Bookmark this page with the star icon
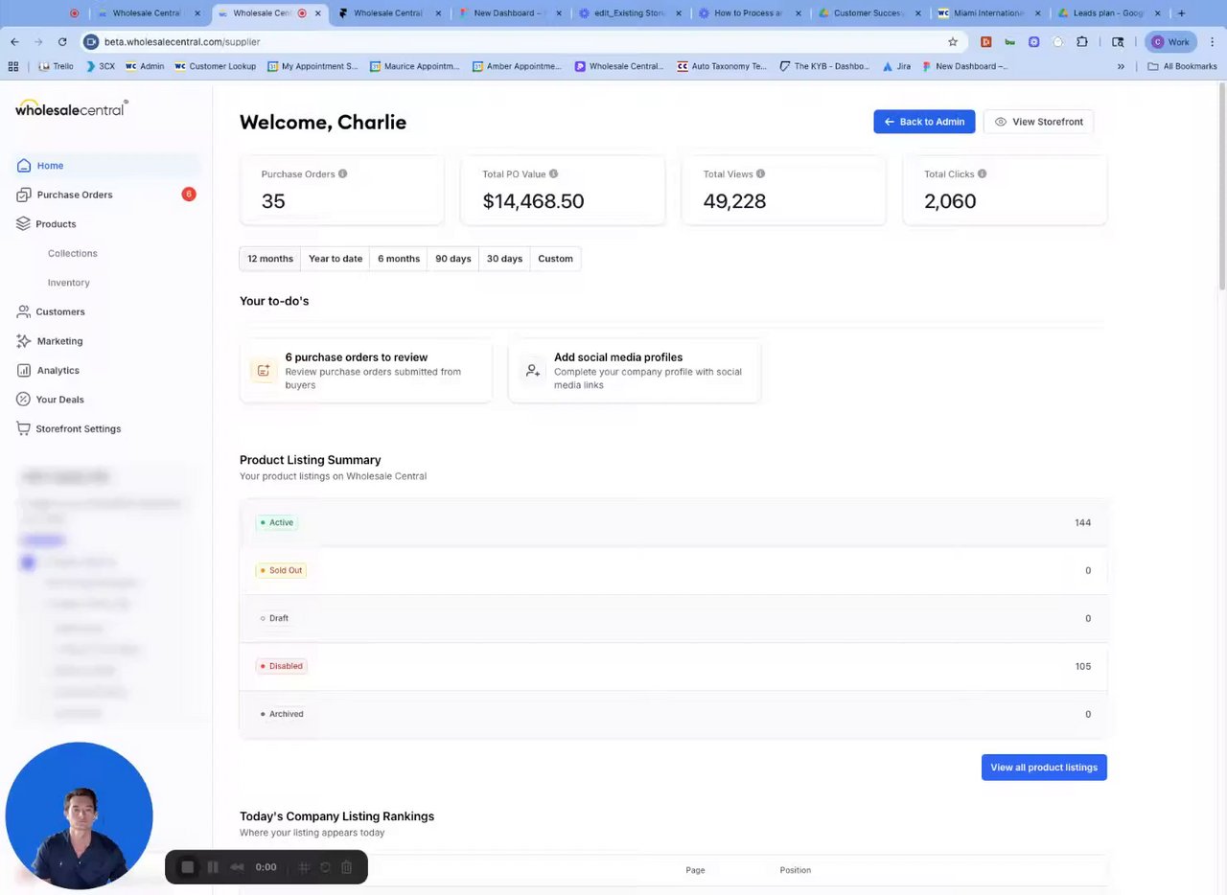Screen dimensions: 1227x895 click(x=953, y=42)
